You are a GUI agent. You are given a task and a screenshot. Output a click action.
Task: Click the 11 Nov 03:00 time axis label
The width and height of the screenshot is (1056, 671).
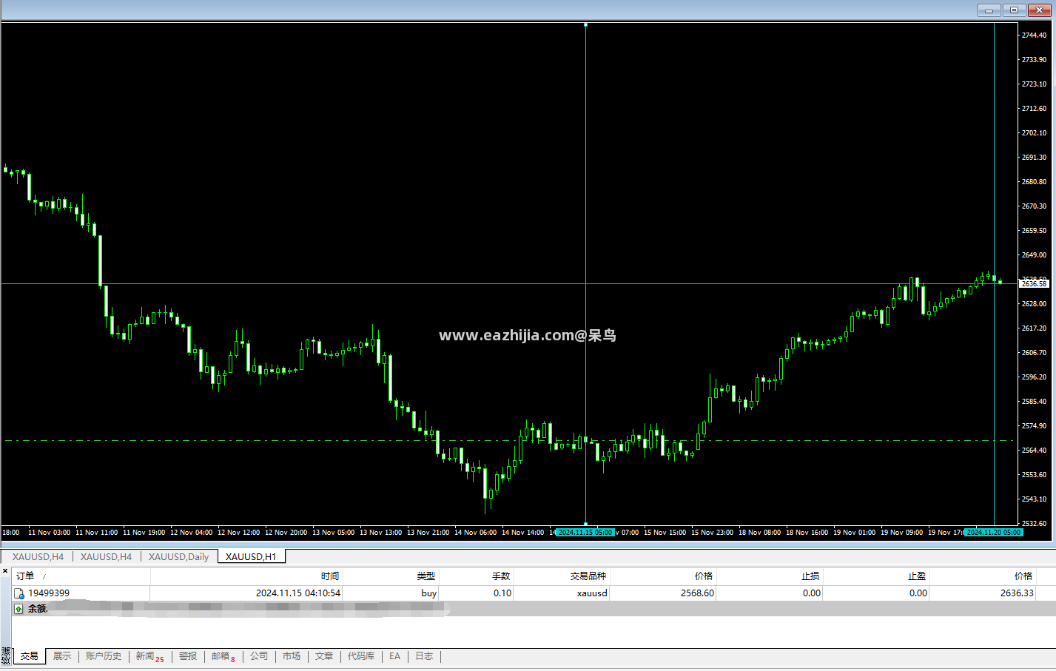[x=49, y=533]
